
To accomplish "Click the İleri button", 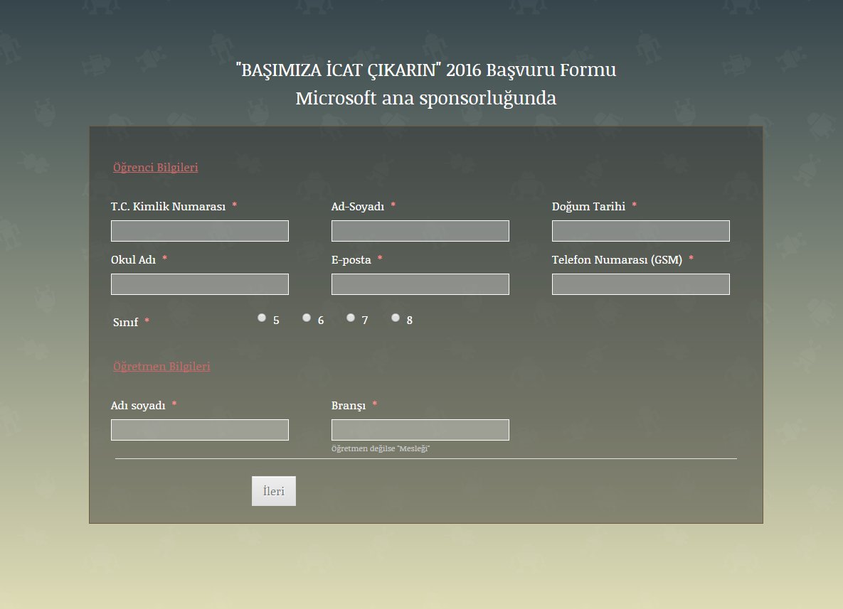I will click(x=274, y=491).
